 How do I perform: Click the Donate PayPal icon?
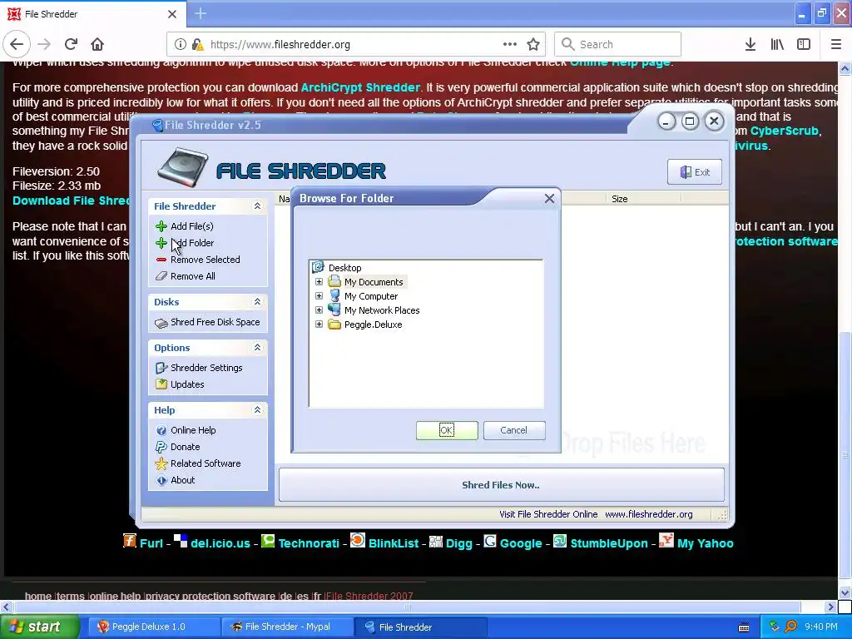click(x=161, y=447)
